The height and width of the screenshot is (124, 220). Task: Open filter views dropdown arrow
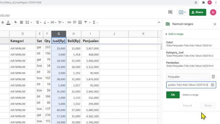(x=90, y=22)
